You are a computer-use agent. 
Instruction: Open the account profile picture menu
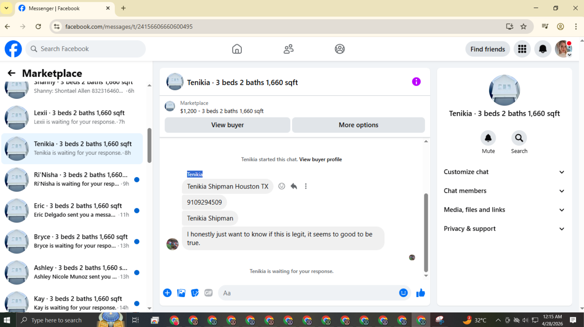563,49
